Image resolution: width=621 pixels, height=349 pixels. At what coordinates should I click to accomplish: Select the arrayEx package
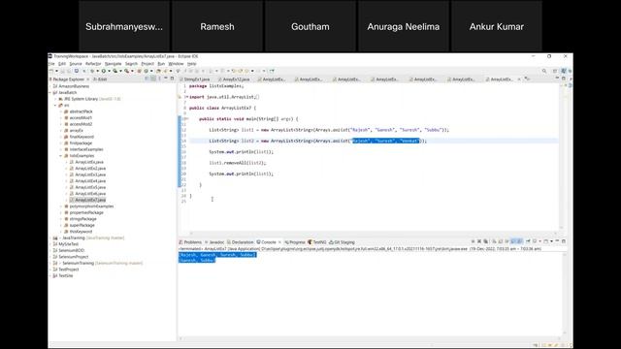click(76, 131)
